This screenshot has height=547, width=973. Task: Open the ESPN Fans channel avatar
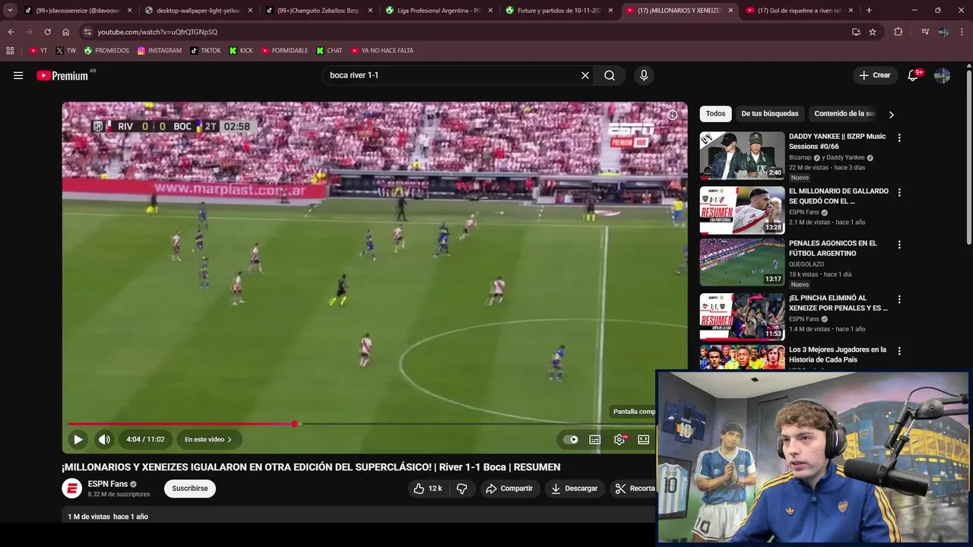tap(71, 489)
